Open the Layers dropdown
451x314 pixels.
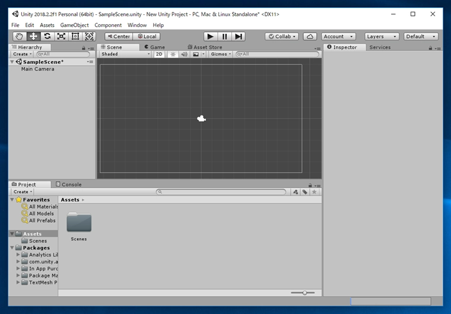pyautogui.click(x=382, y=37)
